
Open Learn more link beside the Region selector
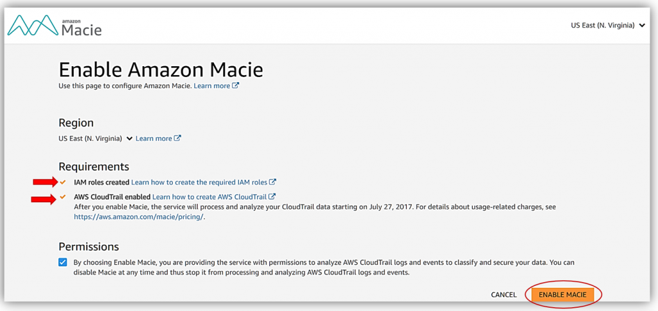154,138
